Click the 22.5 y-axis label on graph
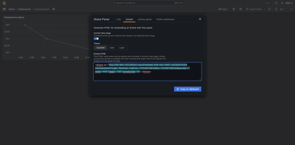This screenshot has width=295, height=145. (7, 25)
